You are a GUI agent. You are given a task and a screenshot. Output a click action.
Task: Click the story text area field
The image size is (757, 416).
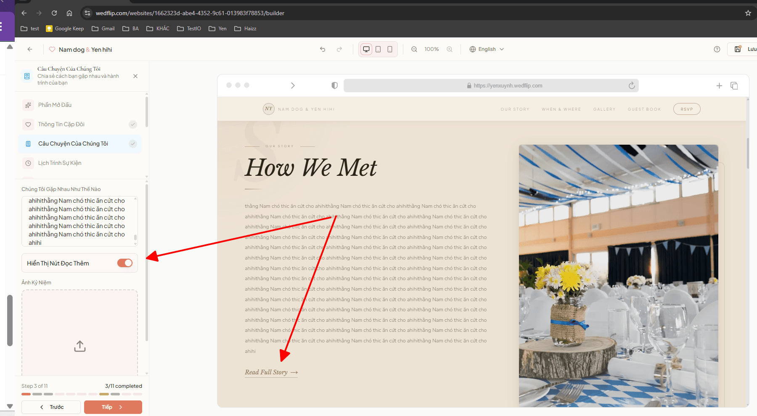[78, 221]
